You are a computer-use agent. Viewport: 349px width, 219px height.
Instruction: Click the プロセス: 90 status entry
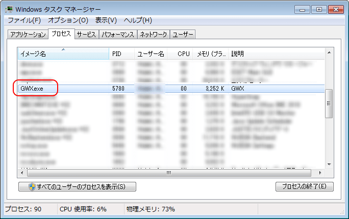(23, 209)
